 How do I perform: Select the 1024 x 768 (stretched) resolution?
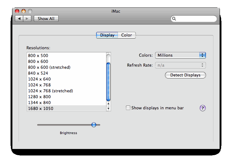(x=67, y=91)
